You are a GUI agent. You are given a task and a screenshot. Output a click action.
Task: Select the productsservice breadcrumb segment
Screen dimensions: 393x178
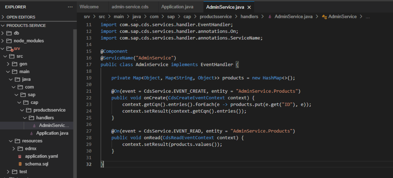click(x=216, y=17)
